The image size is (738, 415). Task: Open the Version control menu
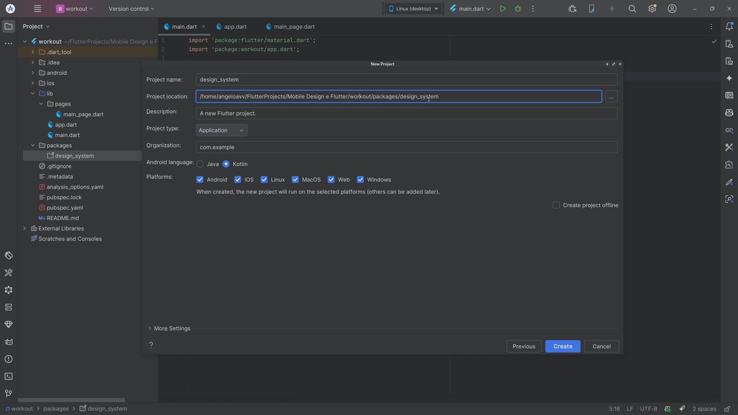click(132, 9)
